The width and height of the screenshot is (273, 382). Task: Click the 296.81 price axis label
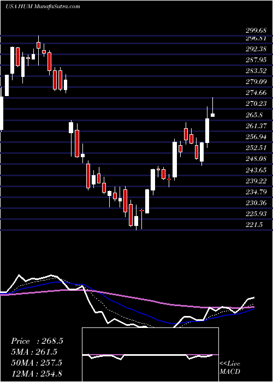click(x=256, y=38)
